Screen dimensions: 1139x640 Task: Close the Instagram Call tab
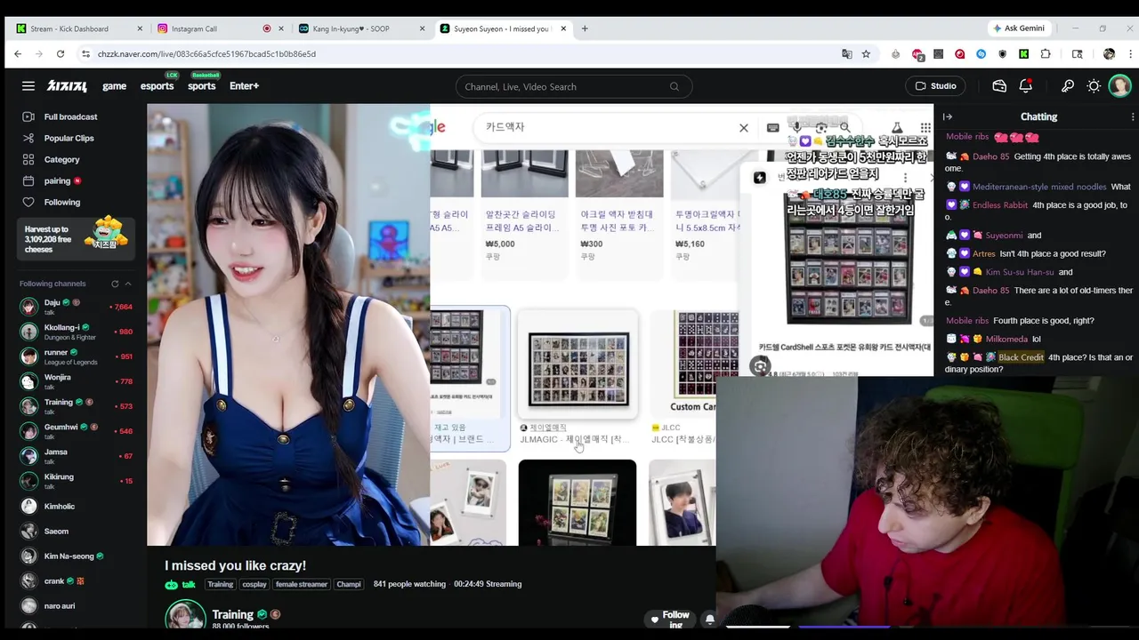pyautogui.click(x=281, y=28)
